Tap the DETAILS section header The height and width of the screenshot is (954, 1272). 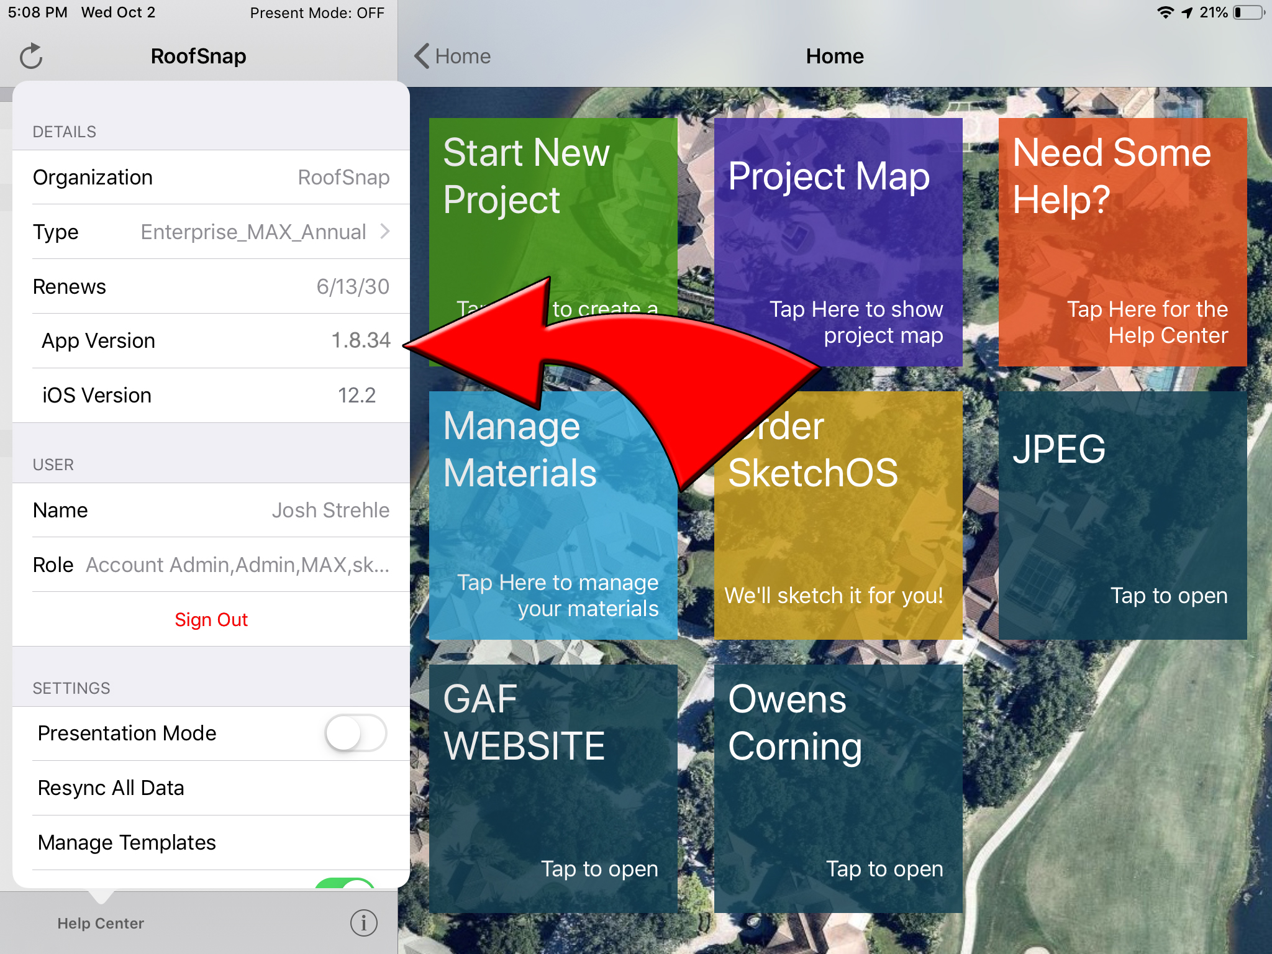(65, 132)
